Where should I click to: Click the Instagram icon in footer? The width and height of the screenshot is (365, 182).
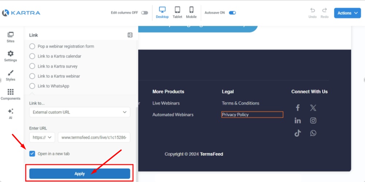click(313, 121)
